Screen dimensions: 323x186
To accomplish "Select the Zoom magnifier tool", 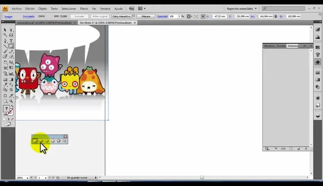I will [x=11, y=100].
